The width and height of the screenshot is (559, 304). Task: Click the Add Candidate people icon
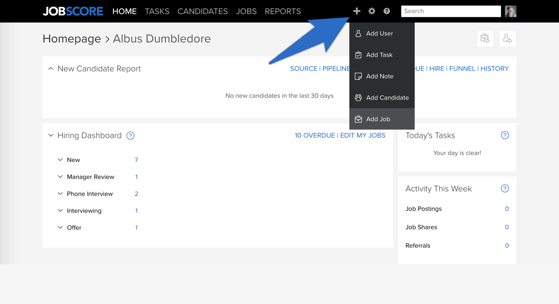click(x=358, y=98)
